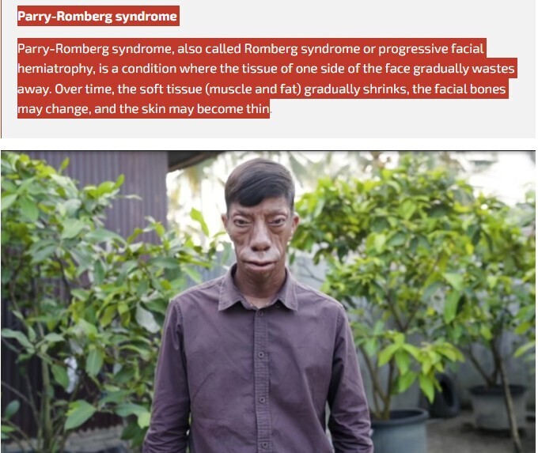
Task: Click the phrase "progressive facial" in the description
Action: pos(430,49)
